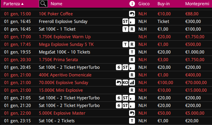
Task: Click bar chart icon on 70.000€ Explosive Sunday
Action: [132, 83]
